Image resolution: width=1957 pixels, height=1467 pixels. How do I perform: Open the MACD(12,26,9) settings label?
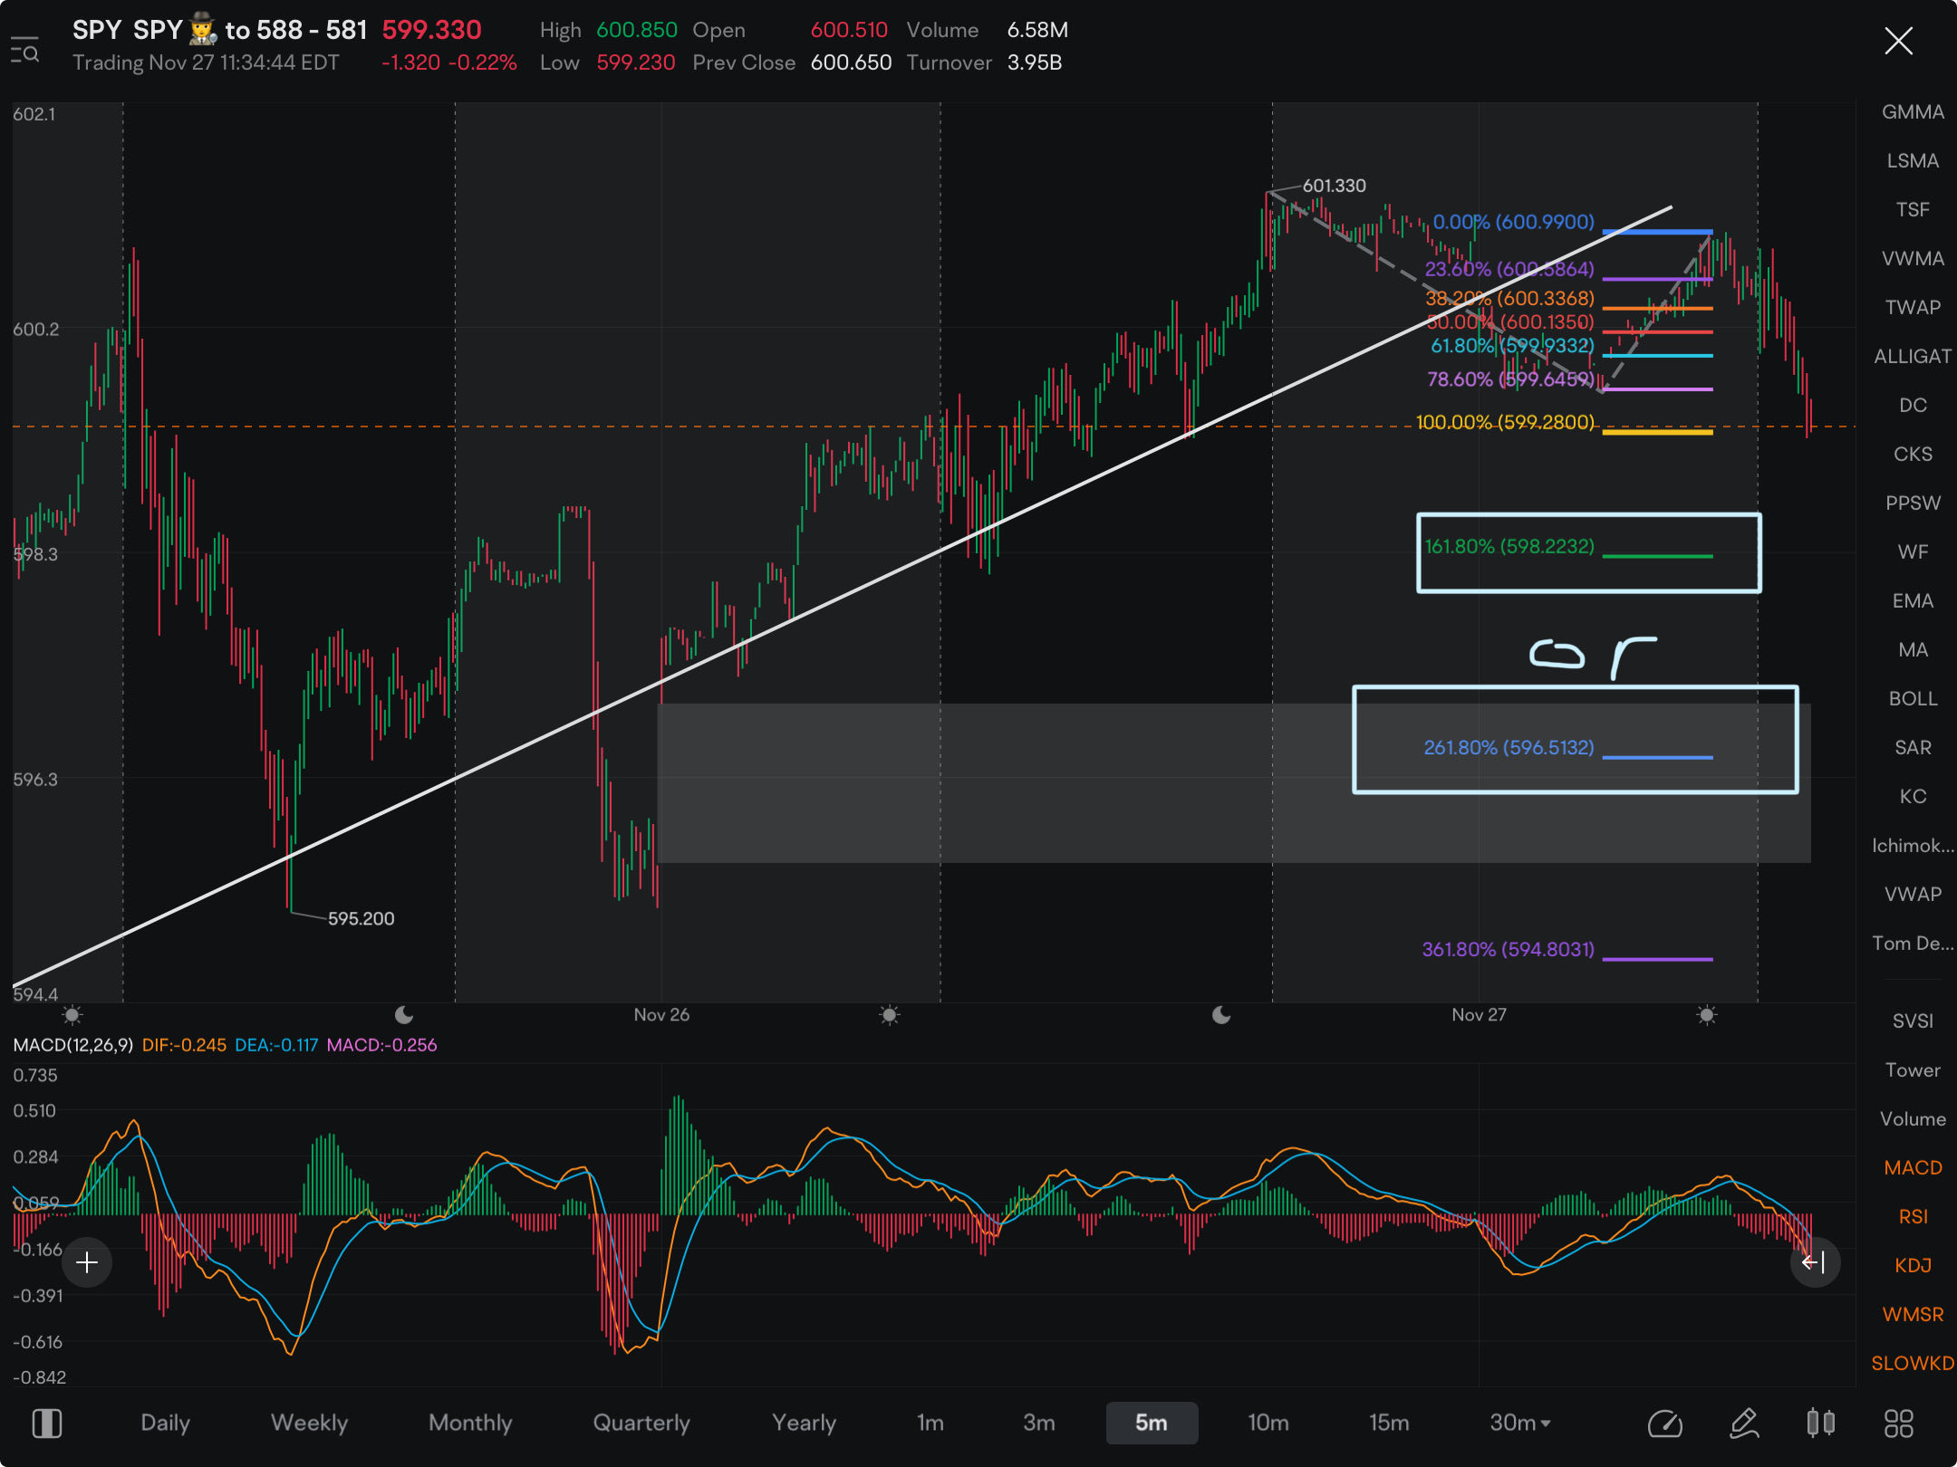73,1045
